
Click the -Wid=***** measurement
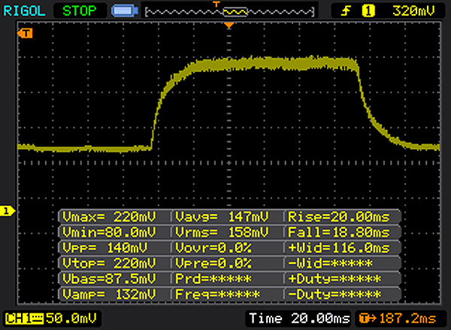coord(330,263)
